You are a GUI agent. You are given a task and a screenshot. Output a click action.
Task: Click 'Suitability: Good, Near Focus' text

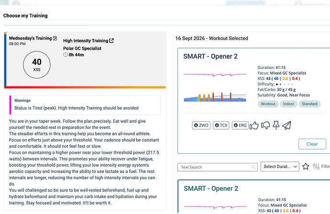(284, 95)
